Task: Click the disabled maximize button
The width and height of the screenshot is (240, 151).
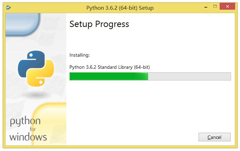Action: (x=215, y=7)
